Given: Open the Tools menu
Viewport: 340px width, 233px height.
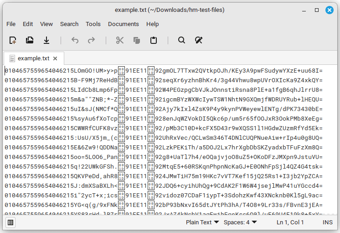Looking at the screenshot, I should tap(93, 24).
